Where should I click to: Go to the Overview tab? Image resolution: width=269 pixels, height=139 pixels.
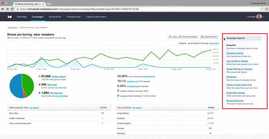[x=22, y=17]
